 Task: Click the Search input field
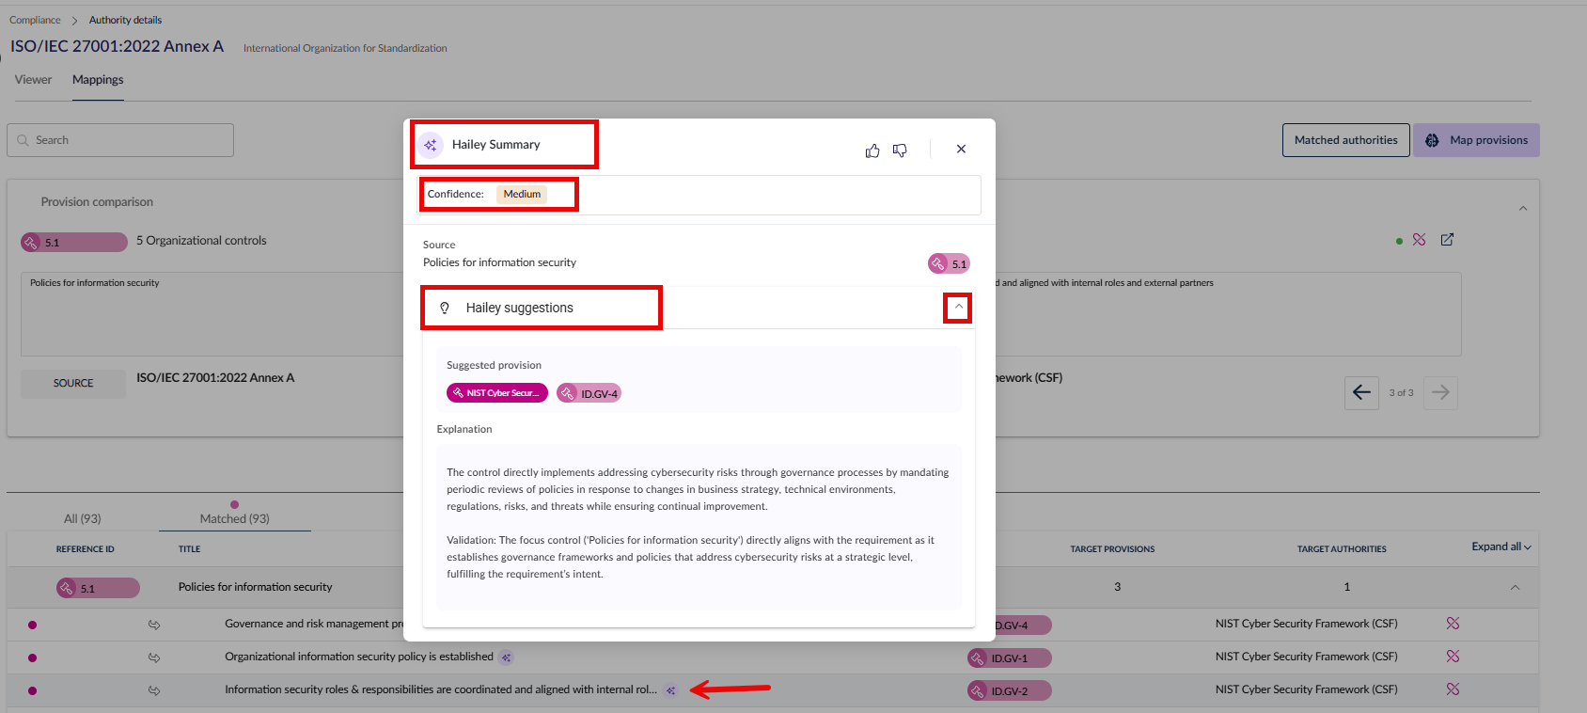click(x=120, y=140)
